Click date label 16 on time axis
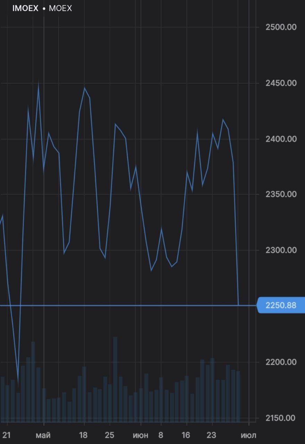Image resolution: width=305 pixels, height=444 pixels. (187, 435)
